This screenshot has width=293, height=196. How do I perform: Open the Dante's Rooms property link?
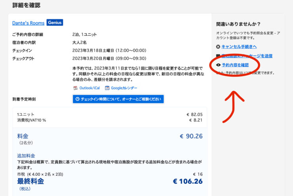[x=28, y=23]
